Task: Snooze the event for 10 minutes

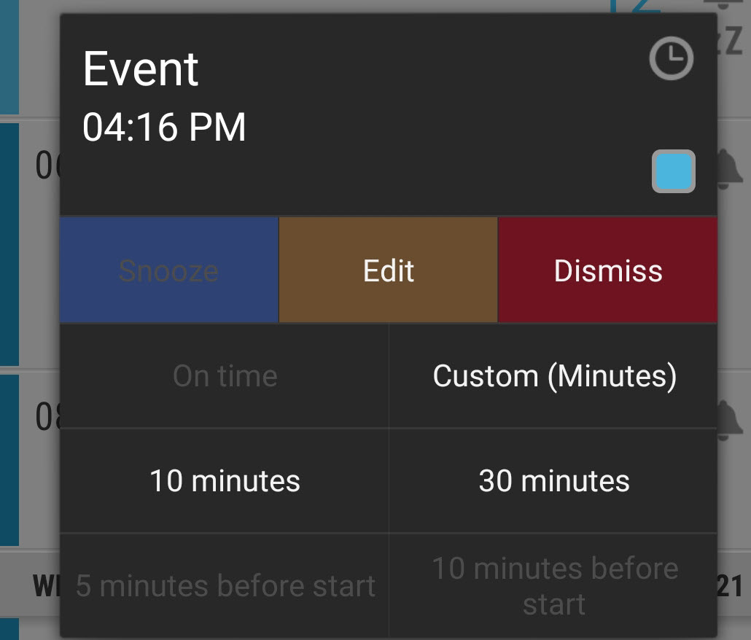Action: tap(225, 480)
